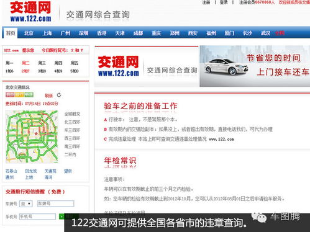Click the 车牌号 text input box
This screenshot has height=232, width=310.
click(55, 203)
